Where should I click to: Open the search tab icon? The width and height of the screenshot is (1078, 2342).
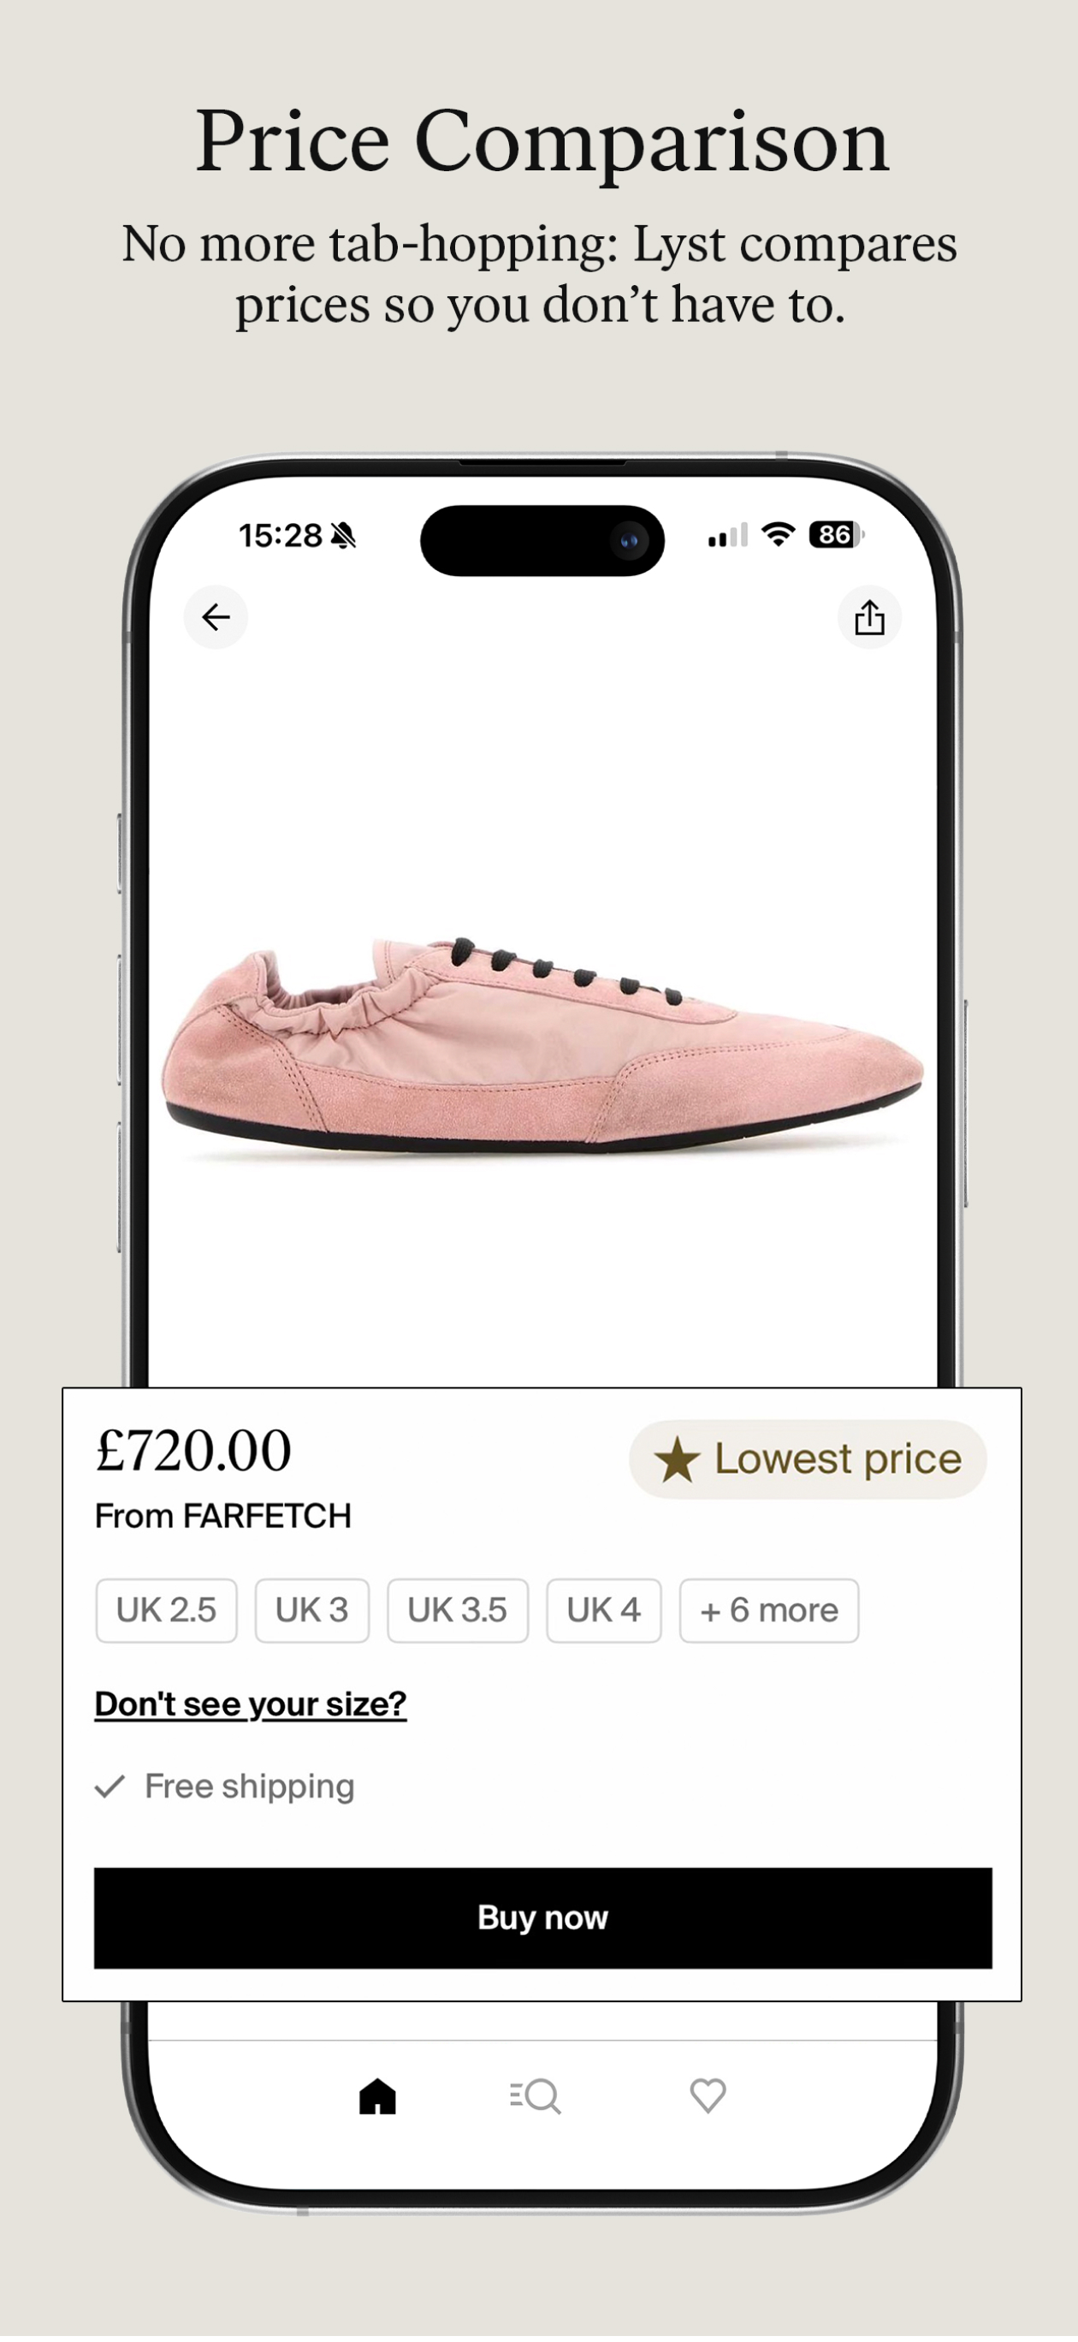pos(536,2096)
